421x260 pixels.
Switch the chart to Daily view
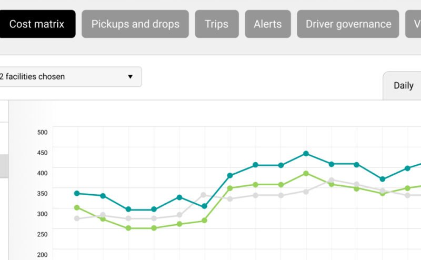(403, 86)
